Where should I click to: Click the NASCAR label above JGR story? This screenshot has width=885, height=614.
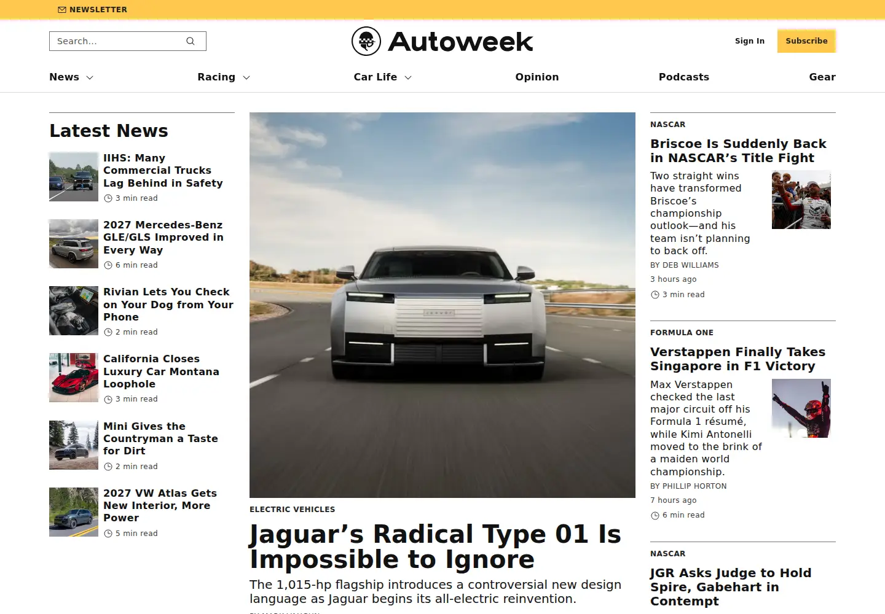(x=668, y=554)
